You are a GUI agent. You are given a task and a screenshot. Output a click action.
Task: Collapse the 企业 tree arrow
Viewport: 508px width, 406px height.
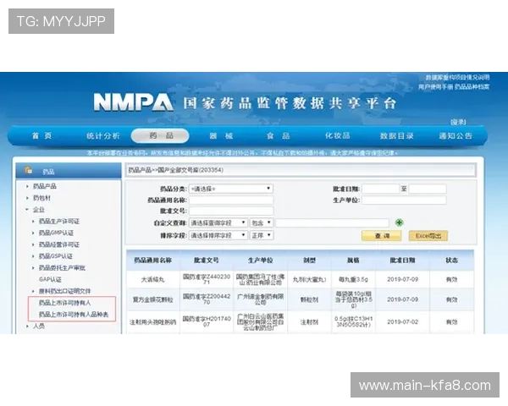(x=27, y=210)
